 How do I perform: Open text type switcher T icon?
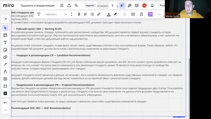[x=39, y=14]
